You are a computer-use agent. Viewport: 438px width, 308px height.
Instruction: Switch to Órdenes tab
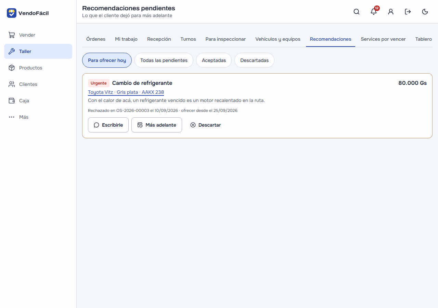96,39
